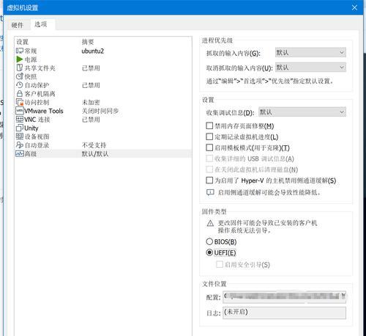The height and width of the screenshot is (336, 366).
Task: Click the 不受支持 summary text
Action: [x=94, y=145]
